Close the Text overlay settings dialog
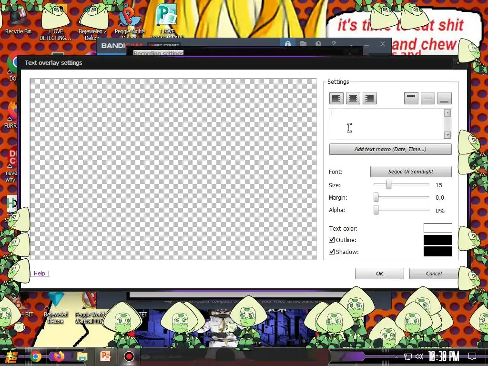488x366 pixels. click(x=458, y=63)
